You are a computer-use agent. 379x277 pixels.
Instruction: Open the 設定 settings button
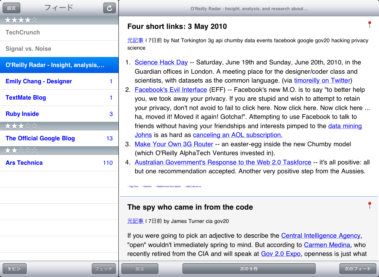point(11,8)
